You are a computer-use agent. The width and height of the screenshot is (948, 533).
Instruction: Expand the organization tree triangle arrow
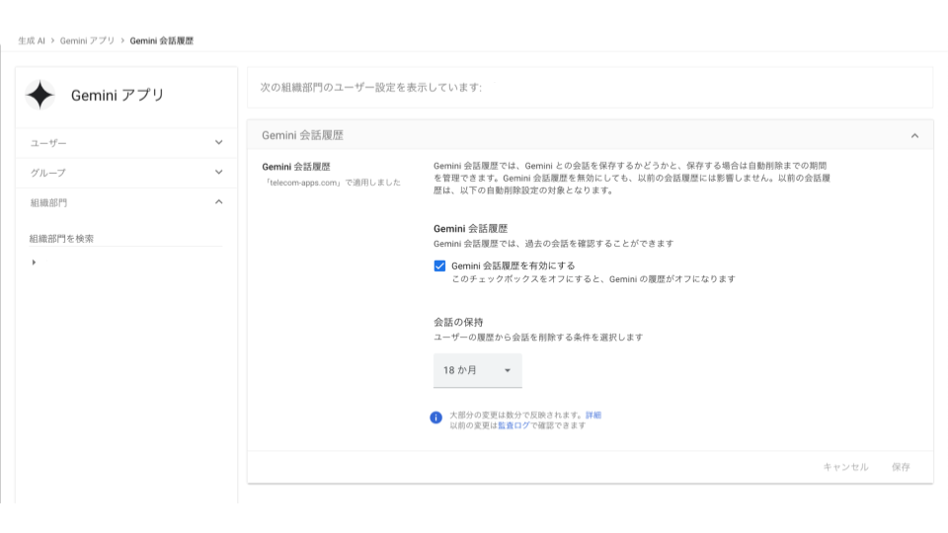pyautogui.click(x=35, y=263)
